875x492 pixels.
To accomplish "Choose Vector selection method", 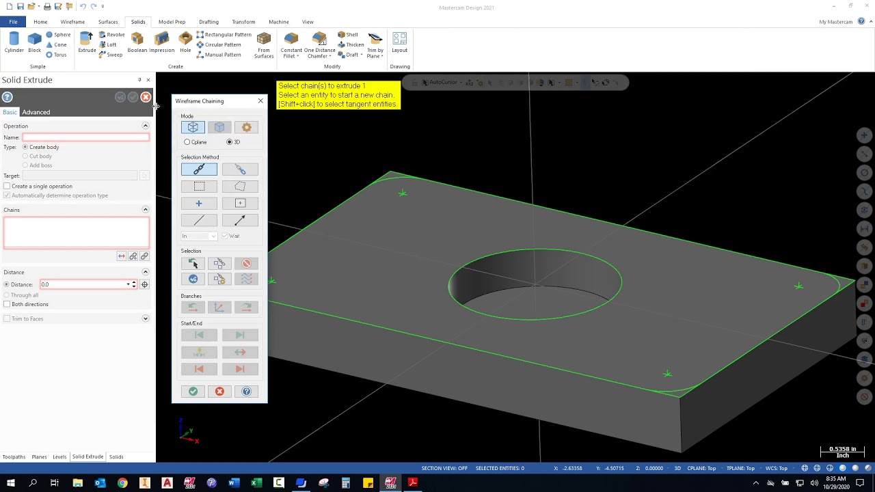I will click(240, 220).
